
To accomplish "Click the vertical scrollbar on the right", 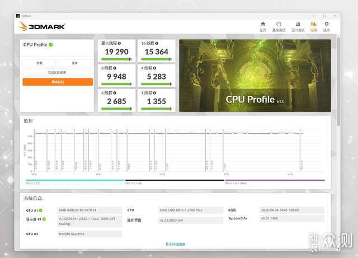I will click(x=338, y=82).
